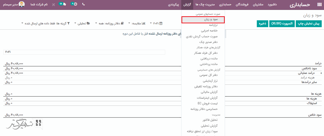Click the crossed tools debug icon
324x136 pixels.
[53, 5]
